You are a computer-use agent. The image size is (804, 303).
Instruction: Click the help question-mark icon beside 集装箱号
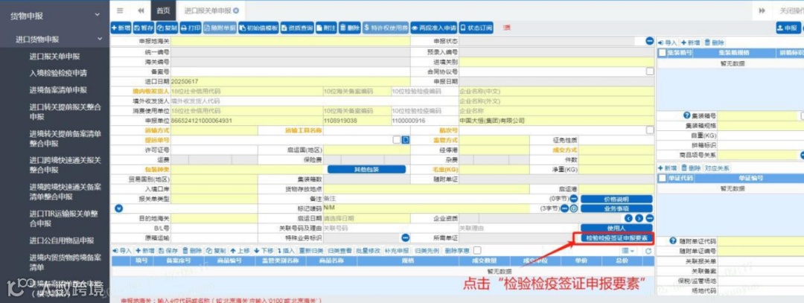pyautogui.click(x=687, y=116)
